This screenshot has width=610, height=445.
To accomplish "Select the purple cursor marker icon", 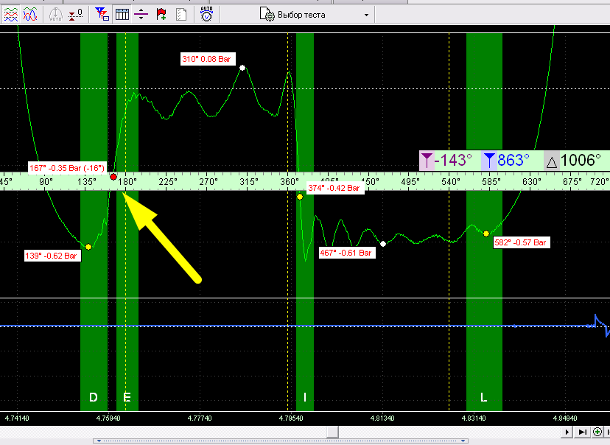I will (427, 161).
